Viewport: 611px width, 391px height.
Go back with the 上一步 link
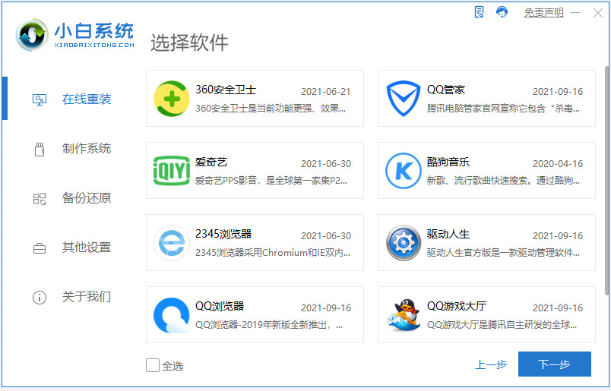[x=491, y=364]
